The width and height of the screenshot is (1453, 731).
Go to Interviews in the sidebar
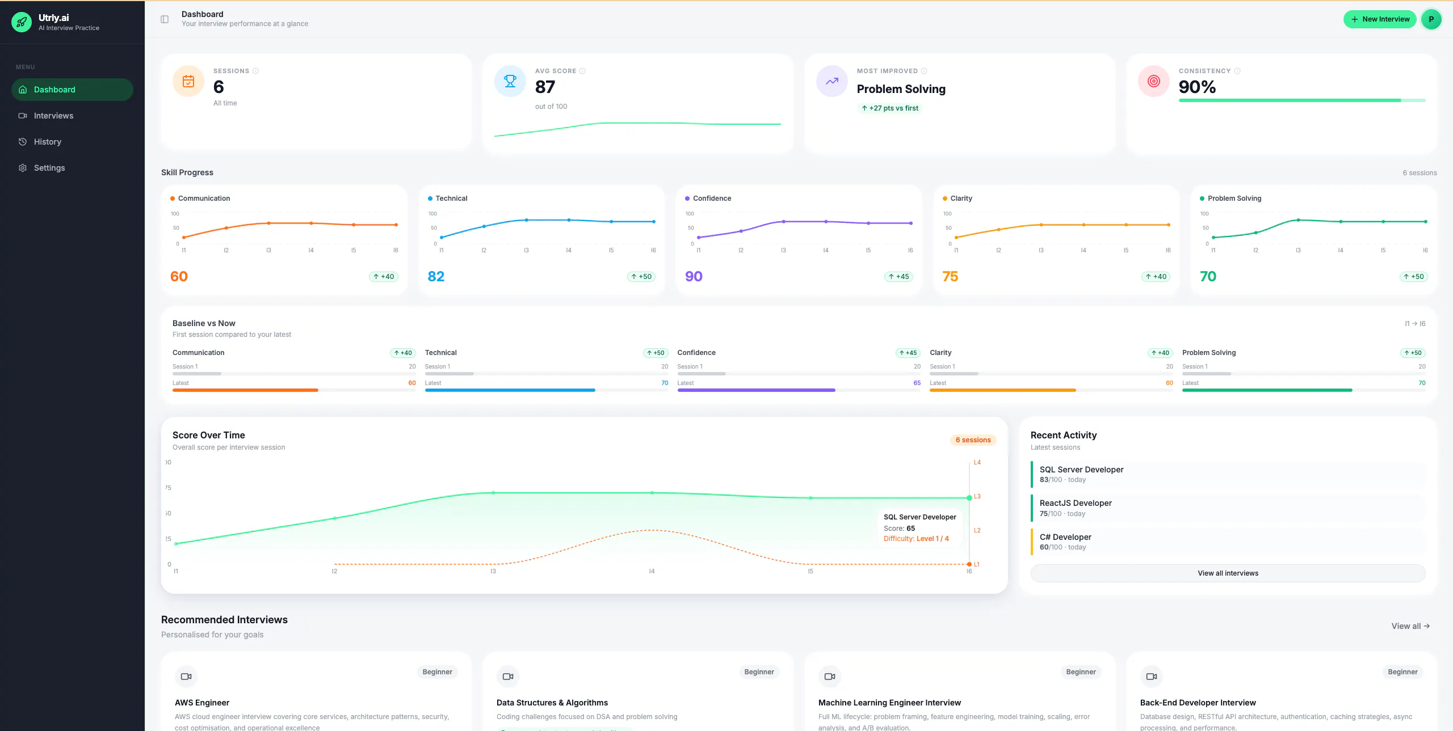(x=72, y=116)
